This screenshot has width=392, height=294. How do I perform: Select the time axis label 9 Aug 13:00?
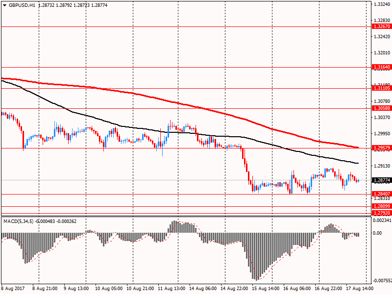coord(76,289)
